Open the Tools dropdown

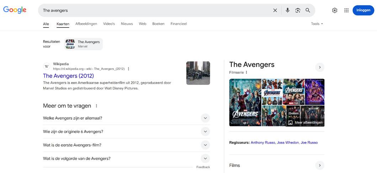pyautogui.click(x=317, y=24)
